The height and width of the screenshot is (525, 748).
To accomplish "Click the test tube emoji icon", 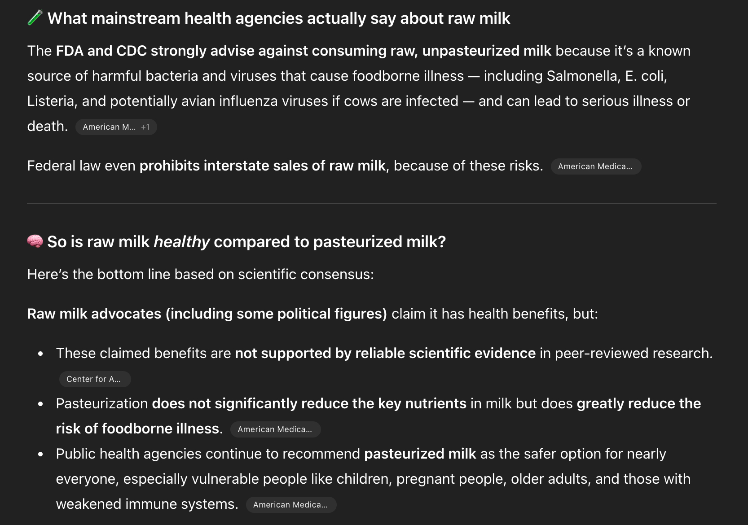I will (x=35, y=18).
